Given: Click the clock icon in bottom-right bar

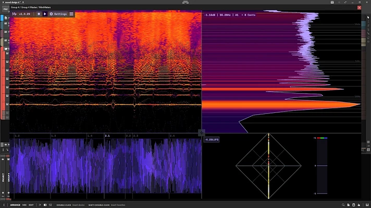Looking at the screenshot, I should [x=354, y=205].
